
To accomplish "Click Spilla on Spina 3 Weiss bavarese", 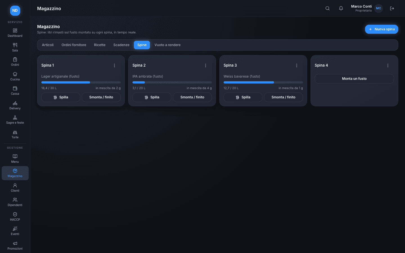I will tap(243, 97).
